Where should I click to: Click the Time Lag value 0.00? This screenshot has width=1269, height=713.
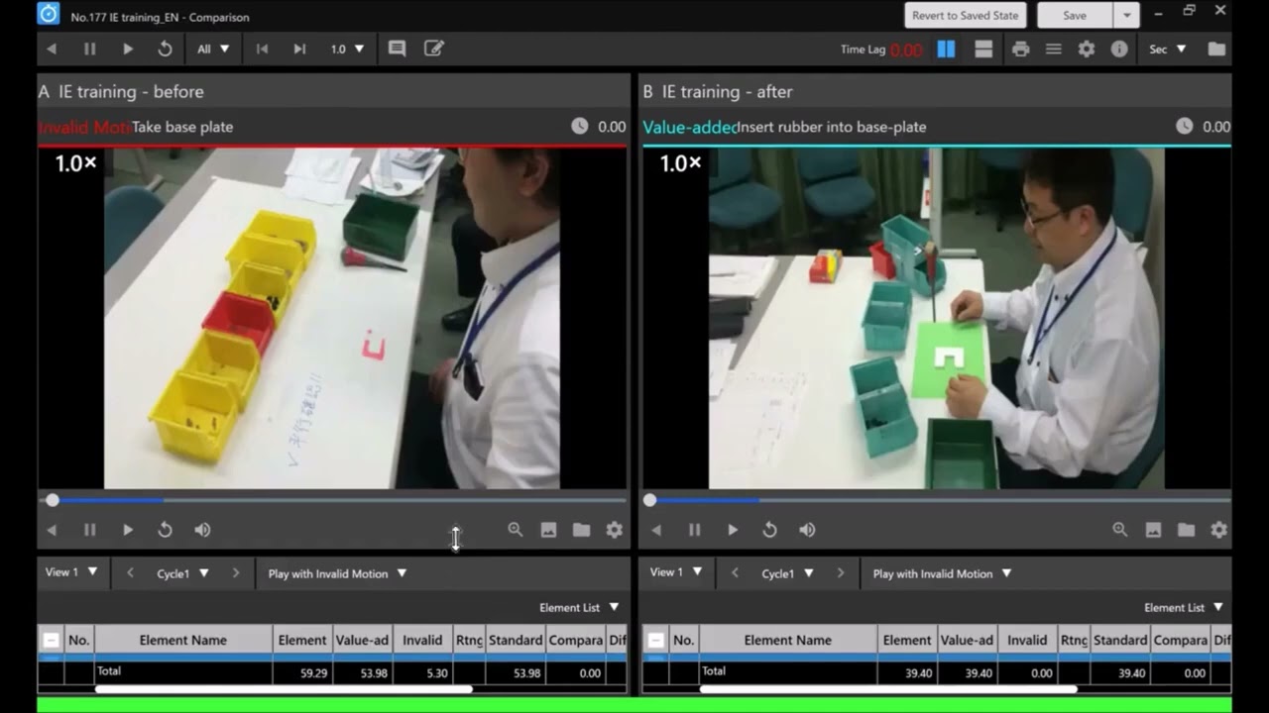[906, 50]
